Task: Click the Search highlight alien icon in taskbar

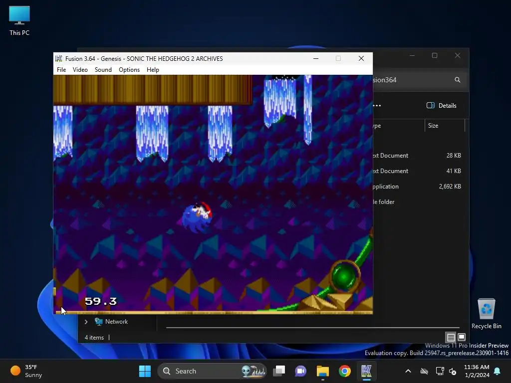Action: (x=254, y=371)
